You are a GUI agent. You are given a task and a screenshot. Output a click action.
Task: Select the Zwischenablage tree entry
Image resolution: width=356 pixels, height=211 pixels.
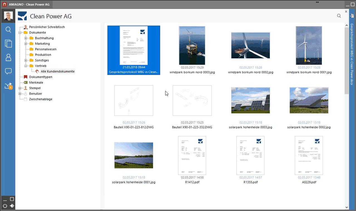[x=41, y=99]
